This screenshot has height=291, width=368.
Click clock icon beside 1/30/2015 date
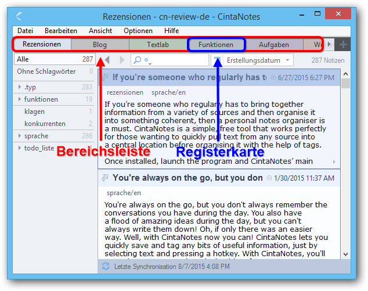pyautogui.click(x=269, y=178)
